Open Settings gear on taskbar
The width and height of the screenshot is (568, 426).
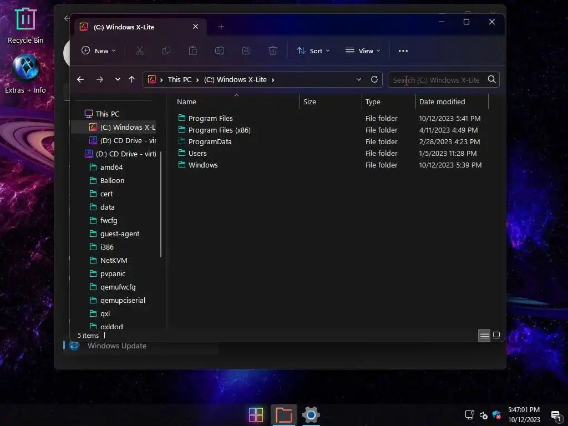coord(311,415)
